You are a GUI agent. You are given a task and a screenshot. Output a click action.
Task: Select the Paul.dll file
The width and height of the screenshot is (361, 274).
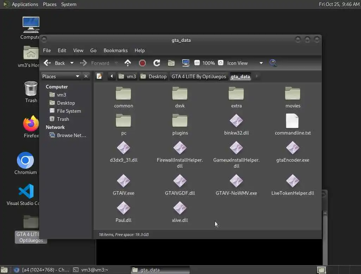click(123, 212)
